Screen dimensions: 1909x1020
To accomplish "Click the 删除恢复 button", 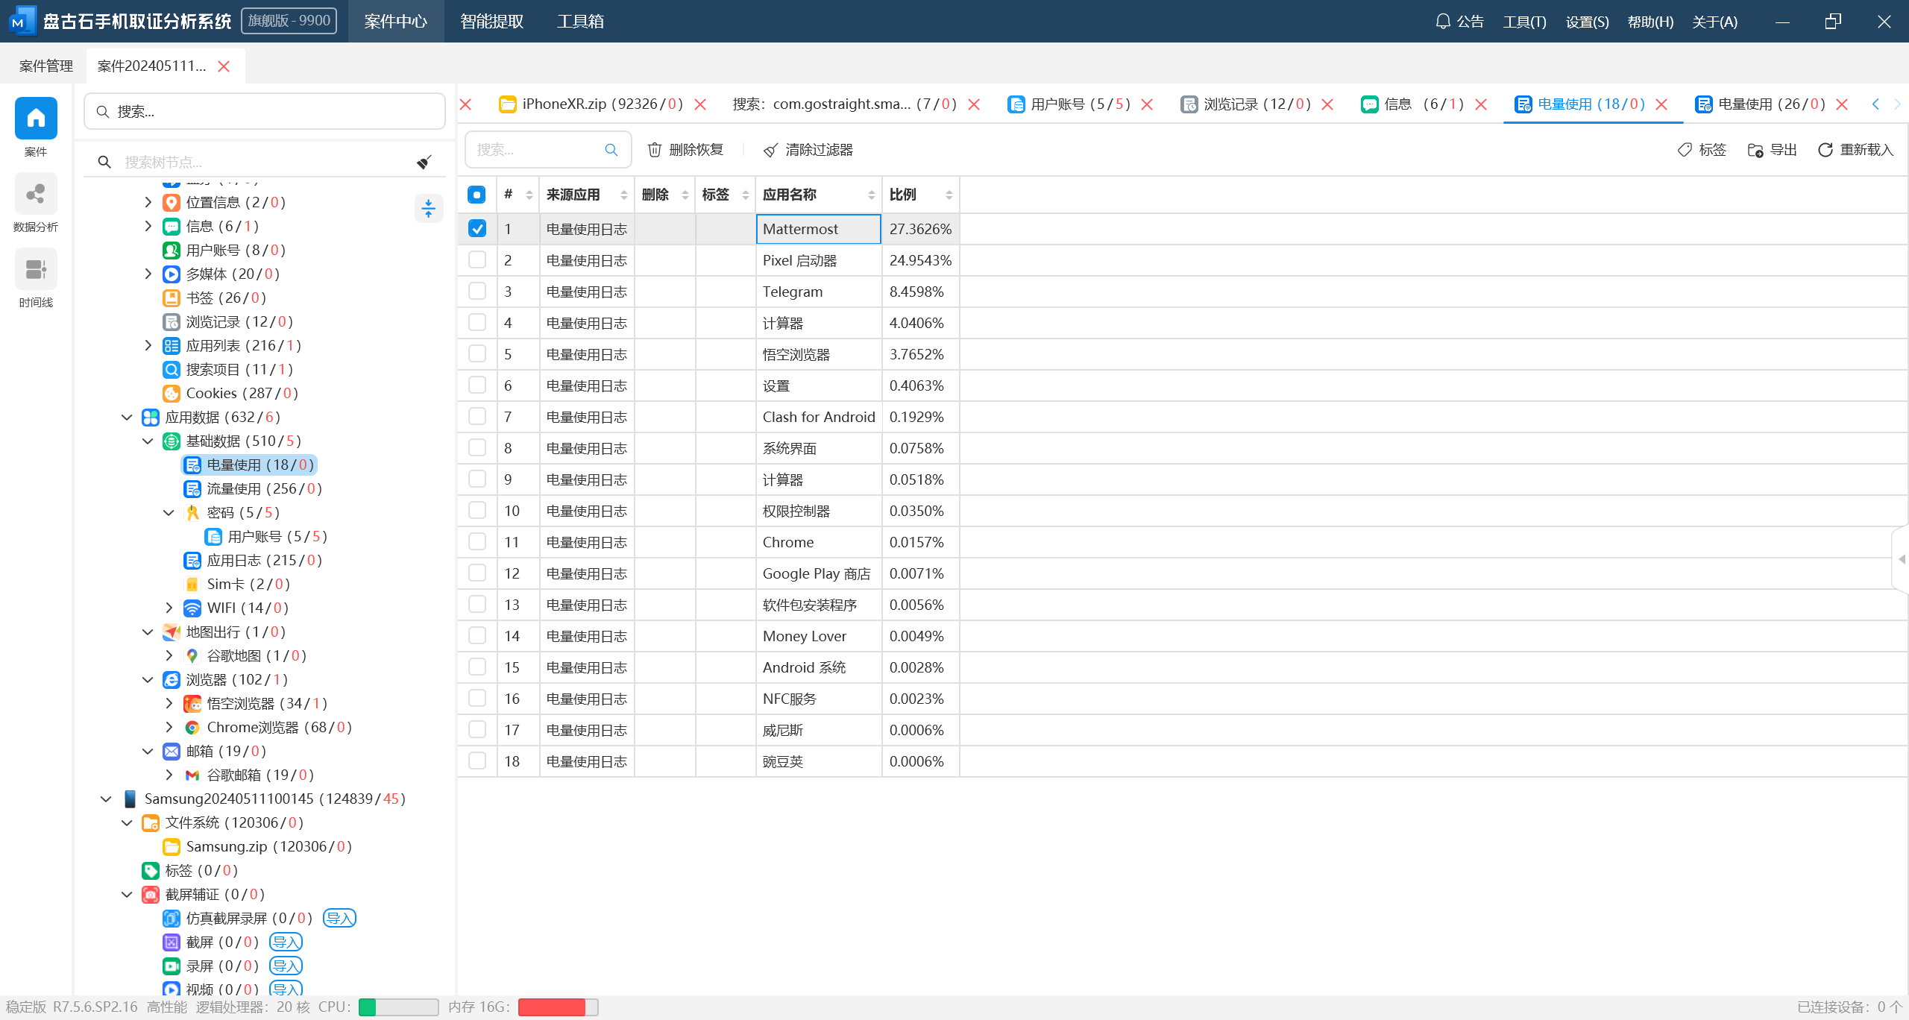I will click(x=685, y=150).
